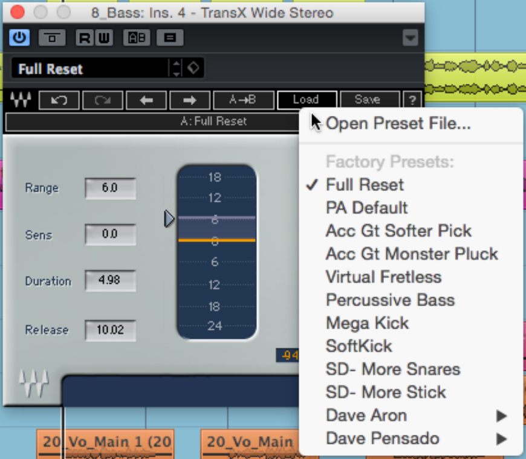Click the Waves logo at plugin bottom-left
Viewport: 526px width, 459px height.
coord(33,383)
